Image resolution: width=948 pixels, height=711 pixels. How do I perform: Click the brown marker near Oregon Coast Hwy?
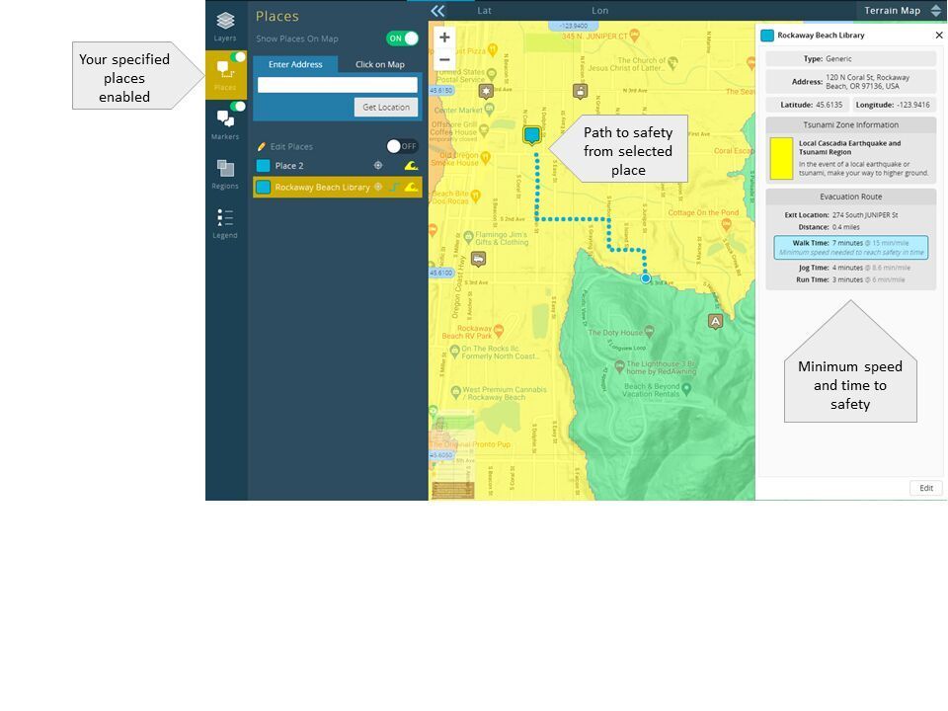pos(478,260)
